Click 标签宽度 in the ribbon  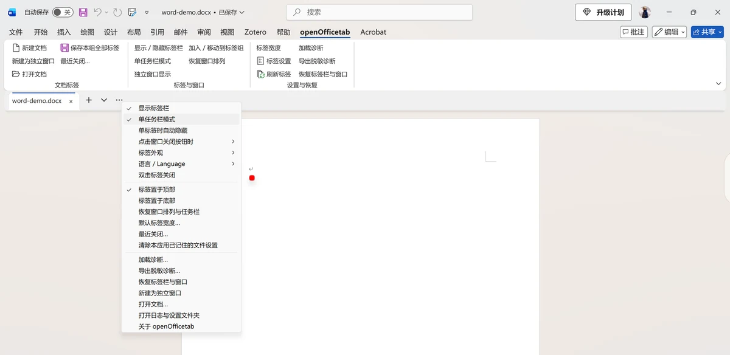pyautogui.click(x=268, y=48)
